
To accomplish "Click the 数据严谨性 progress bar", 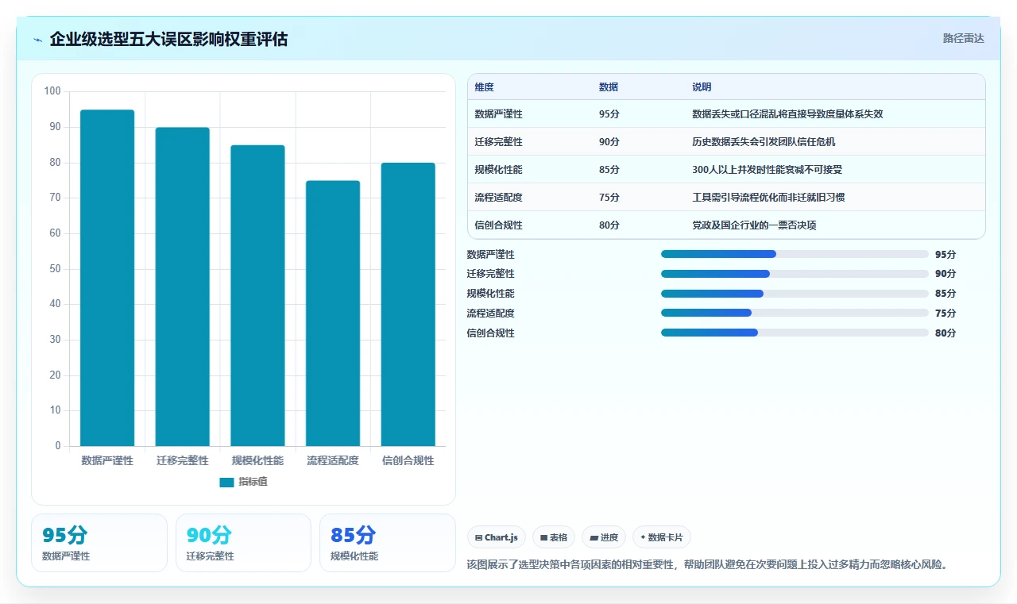I will click(x=795, y=254).
